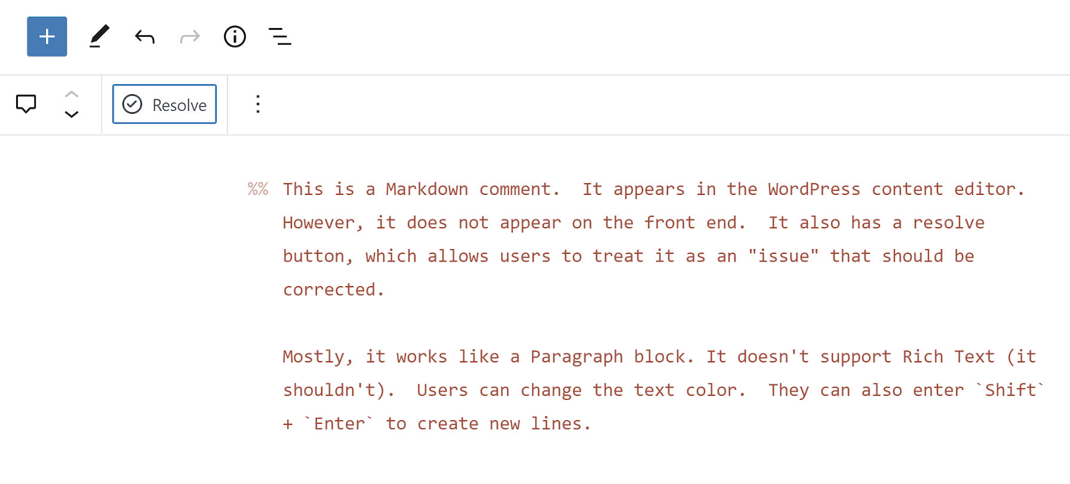Move the comment block down
The height and width of the screenshot is (484, 1070).
(x=72, y=115)
